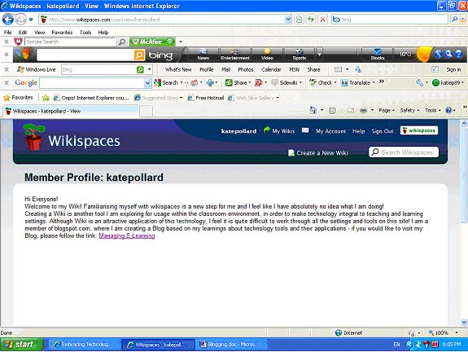Click the Home icon in command bar

pyautogui.click(x=313, y=111)
